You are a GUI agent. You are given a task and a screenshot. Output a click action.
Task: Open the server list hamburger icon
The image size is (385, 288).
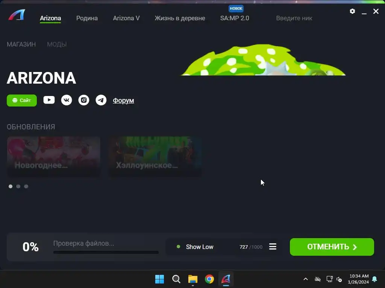[x=273, y=247]
